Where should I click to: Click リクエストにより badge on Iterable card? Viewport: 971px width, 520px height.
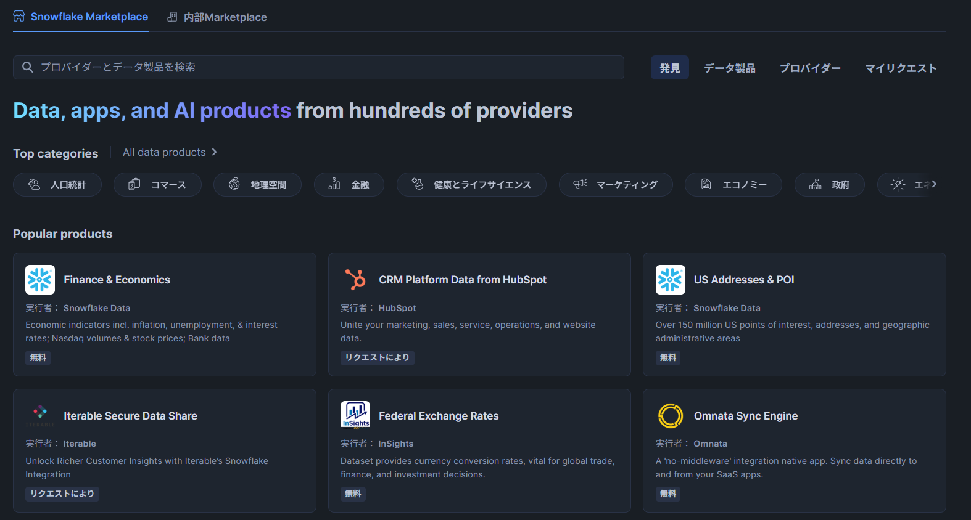coord(62,494)
